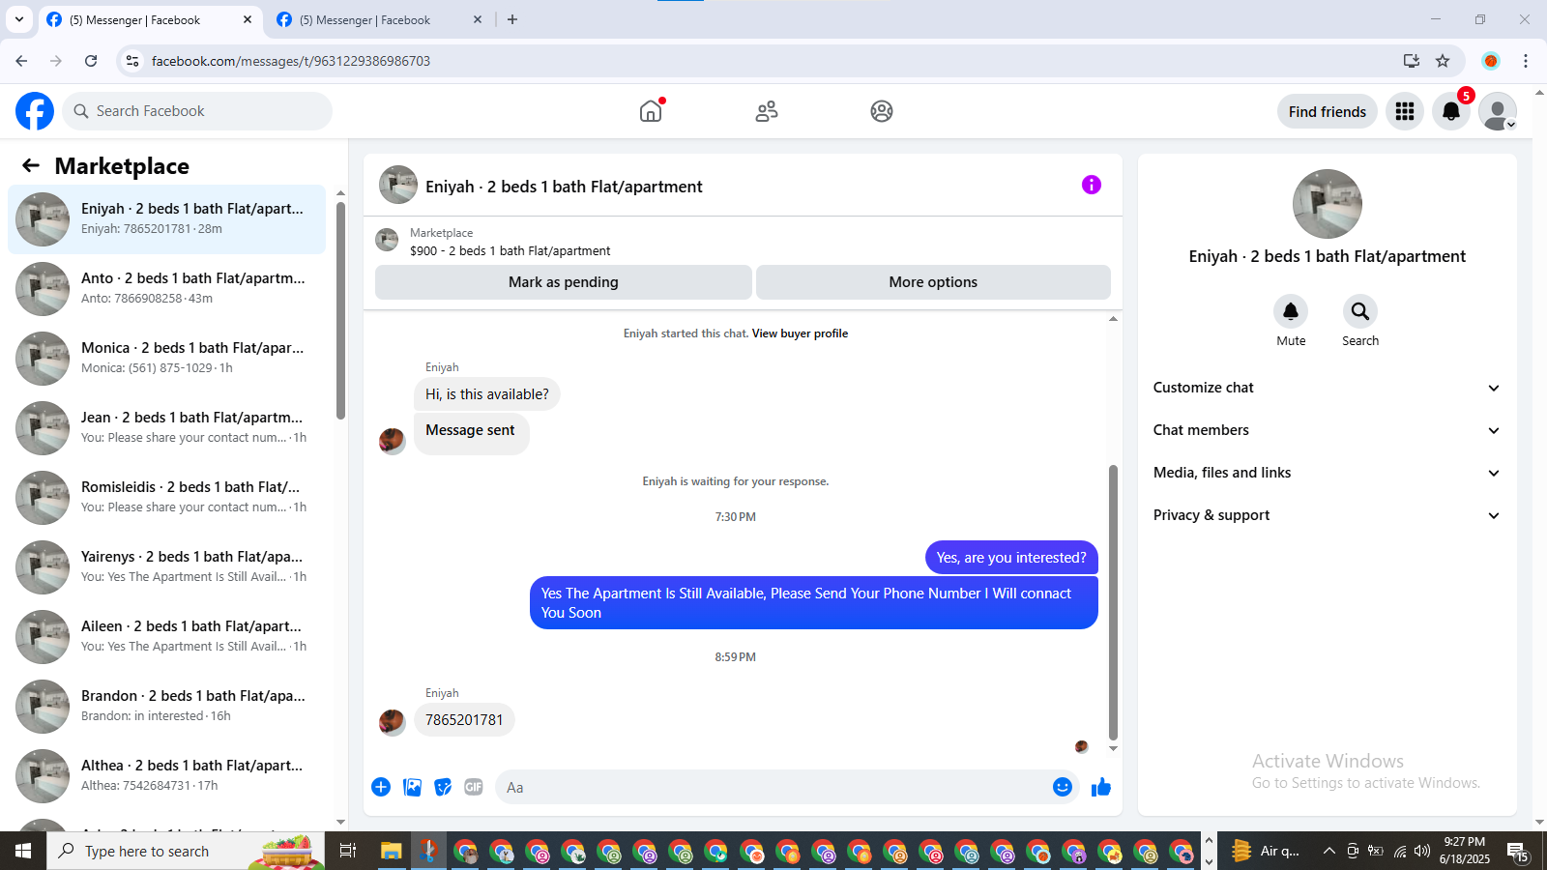Select the first Messenger browser tab
The image size is (1547, 870).
150,19
